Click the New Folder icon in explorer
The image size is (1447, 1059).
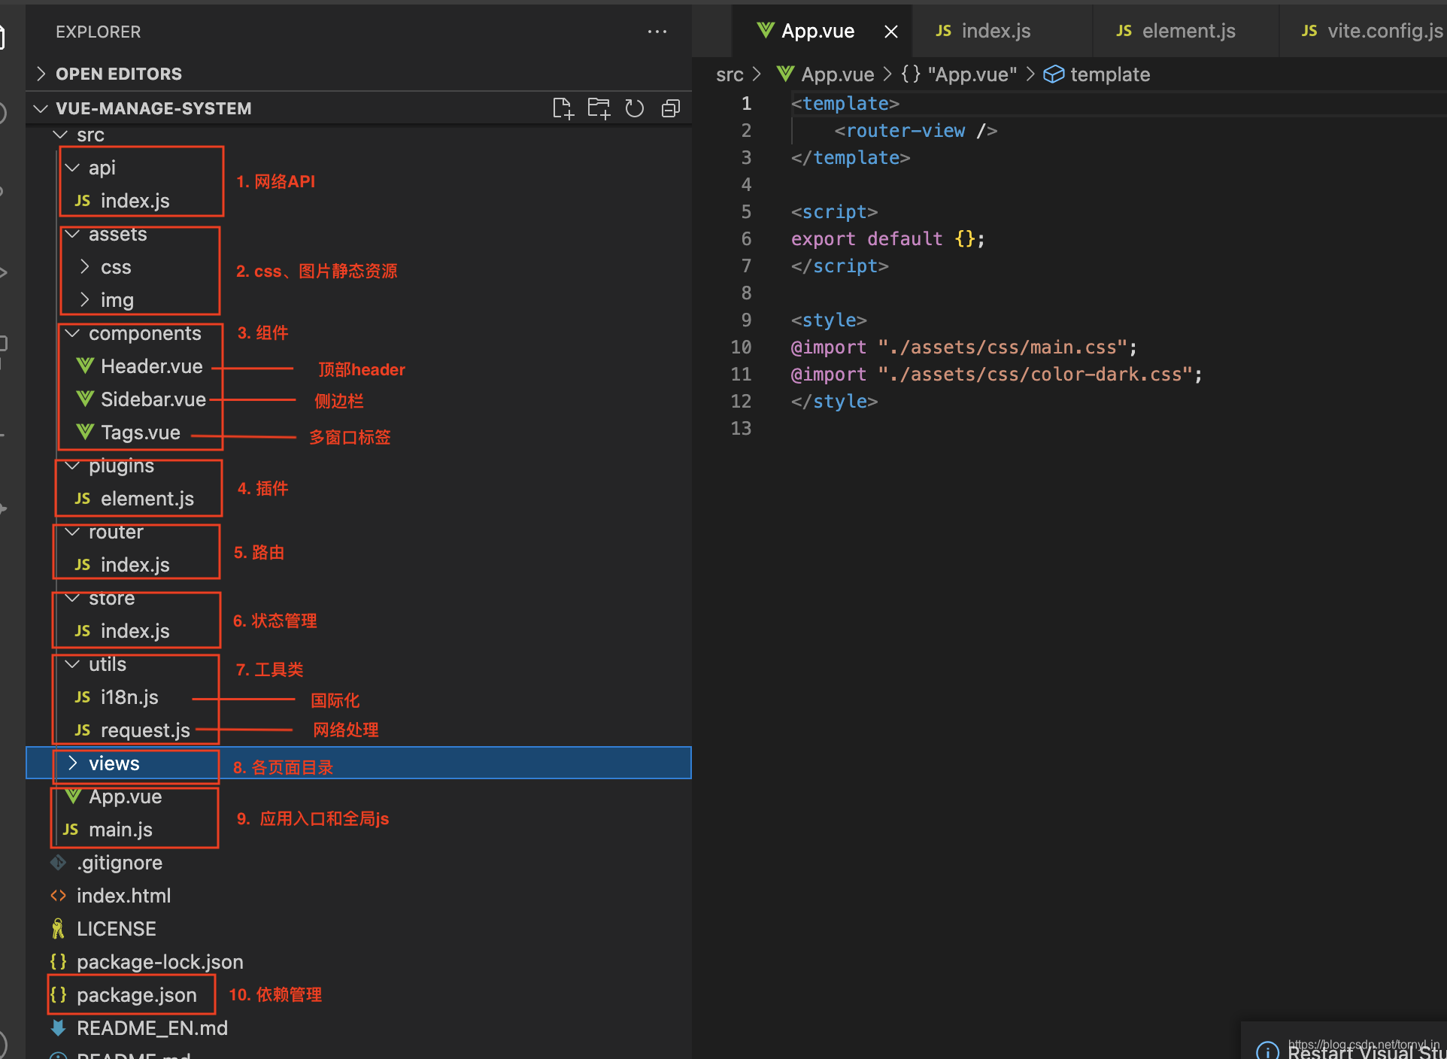tap(599, 108)
